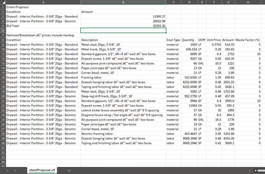Click 'Metal track, 25ga, 3-5/8", 10'' cell
The width and height of the screenshot is (265, 174).
click(123, 49)
